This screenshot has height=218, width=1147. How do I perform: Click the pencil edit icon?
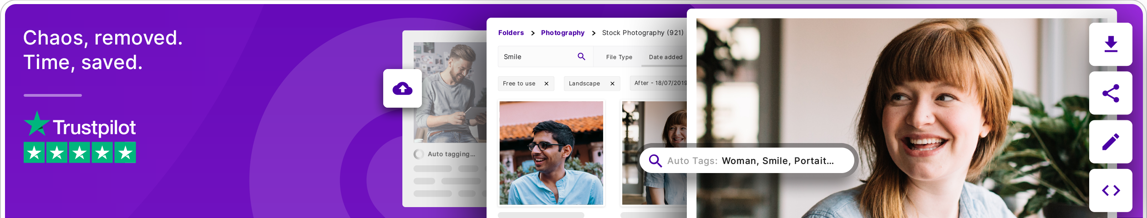pyautogui.click(x=1111, y=142)
